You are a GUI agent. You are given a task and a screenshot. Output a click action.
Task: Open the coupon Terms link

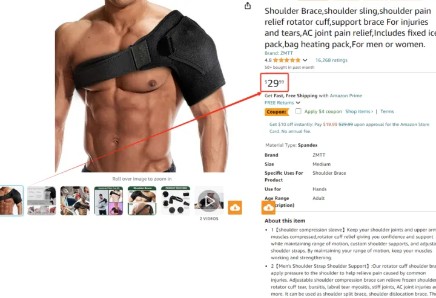point(387,112)
